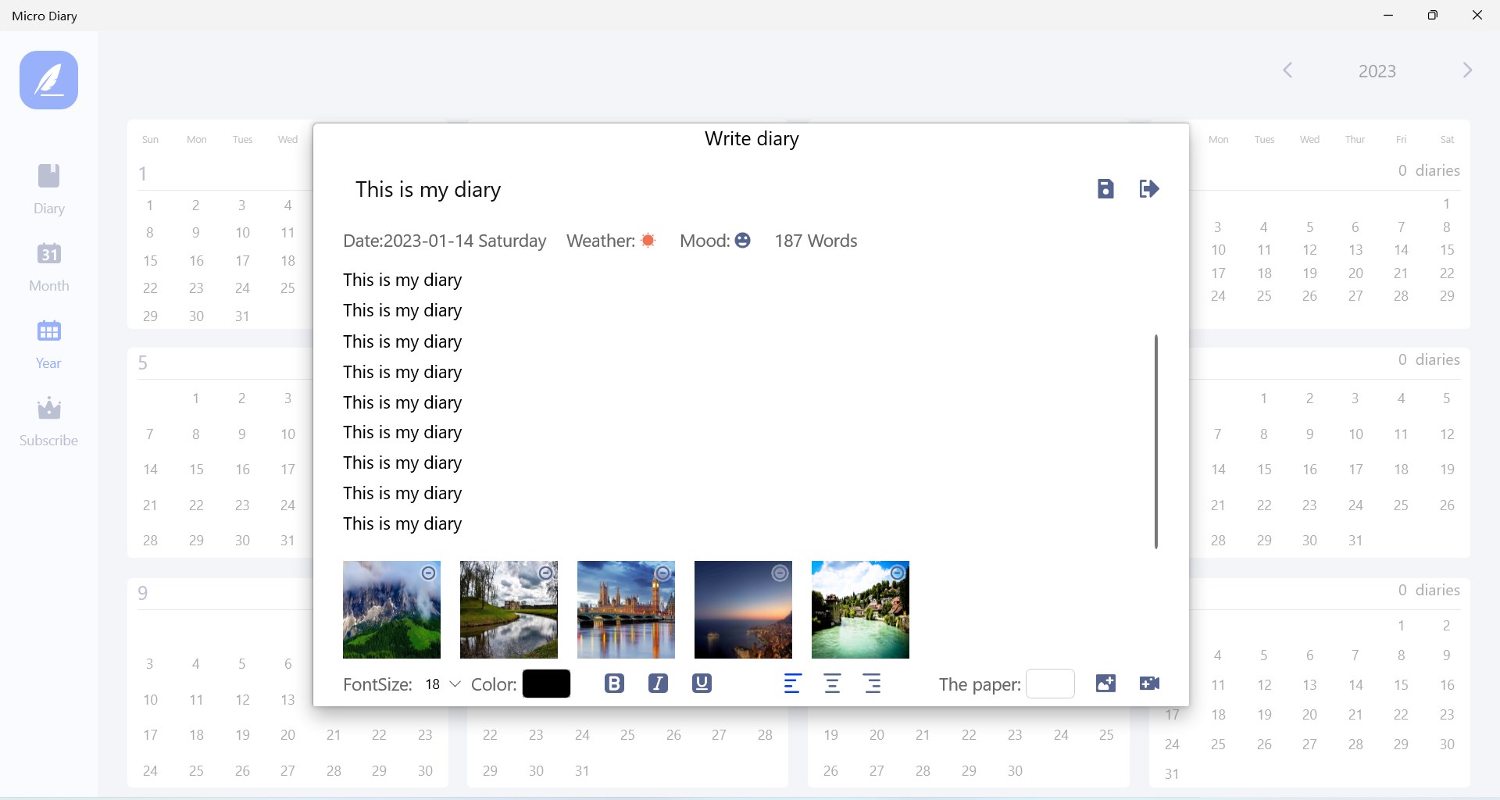Screen dimensions: 1500x800
Task: Insert a video into the diary
Action: pyautogui.click(x=1148, y=683)
